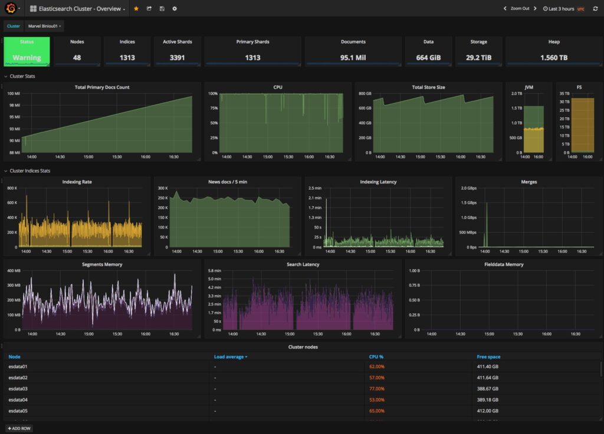Star this dashboard as favorite
The height and width of the screenshot is (434, 604).
tap(136, 8)
